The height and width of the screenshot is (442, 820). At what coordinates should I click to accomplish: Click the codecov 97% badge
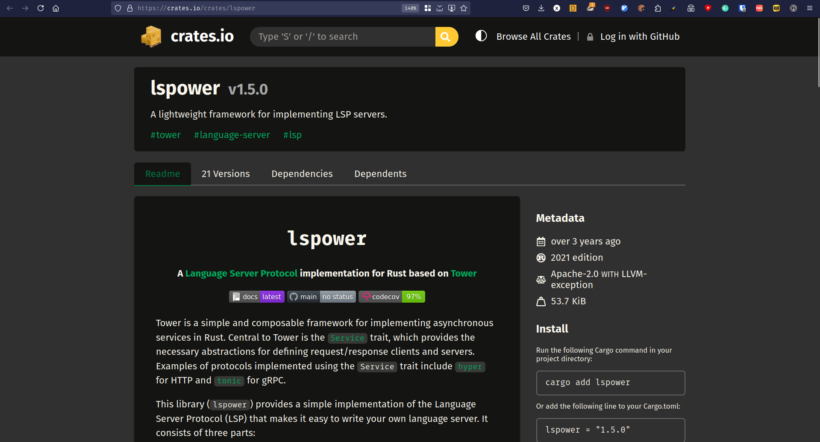pos(391,297)
